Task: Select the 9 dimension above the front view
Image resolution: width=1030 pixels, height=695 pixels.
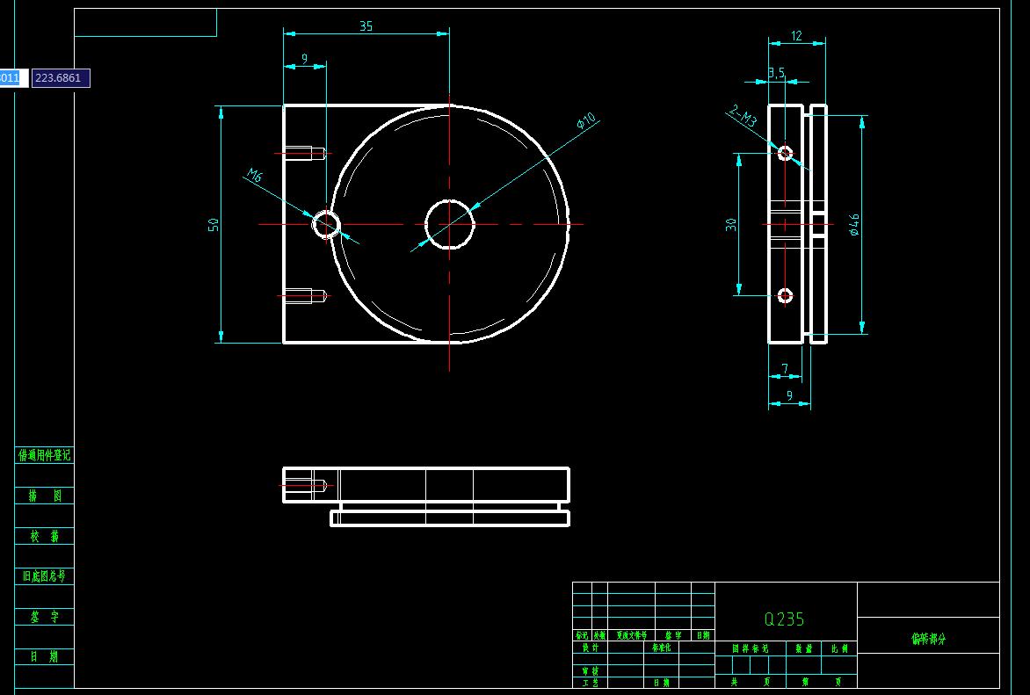Action: point(304,59)
